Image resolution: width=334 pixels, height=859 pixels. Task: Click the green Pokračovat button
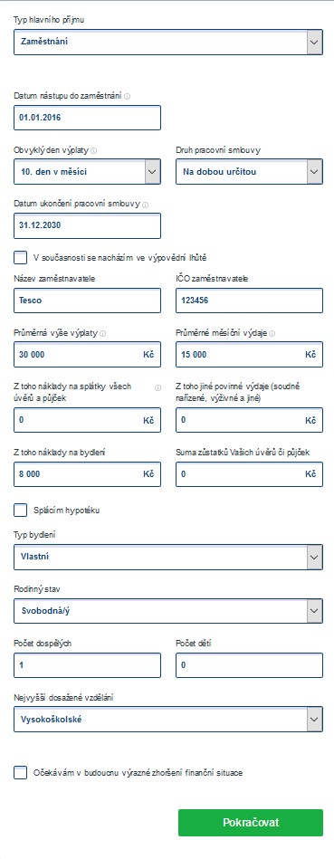pos(251,822)
